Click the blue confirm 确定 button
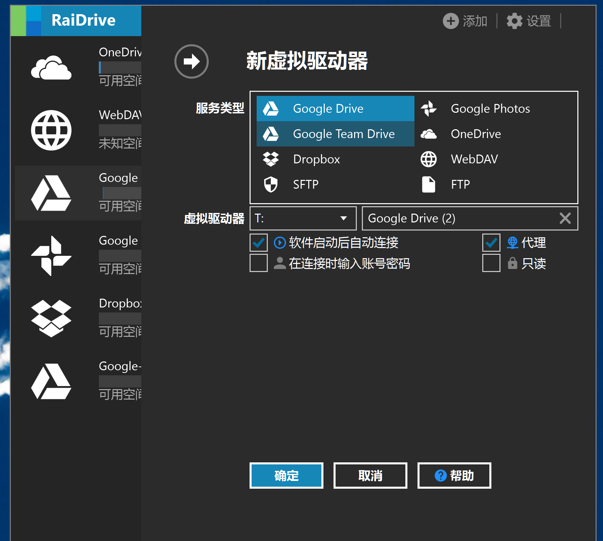Viewport: 603px width, 541px height. tap(286, 476)
